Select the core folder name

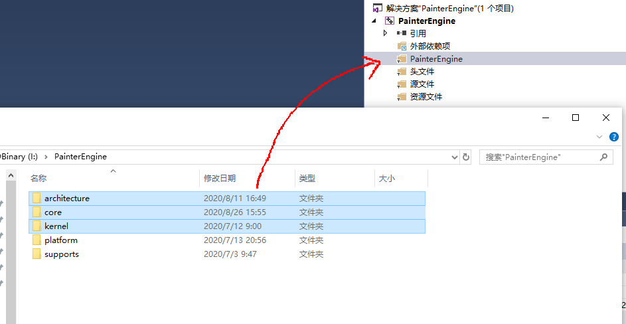(53, 212)
